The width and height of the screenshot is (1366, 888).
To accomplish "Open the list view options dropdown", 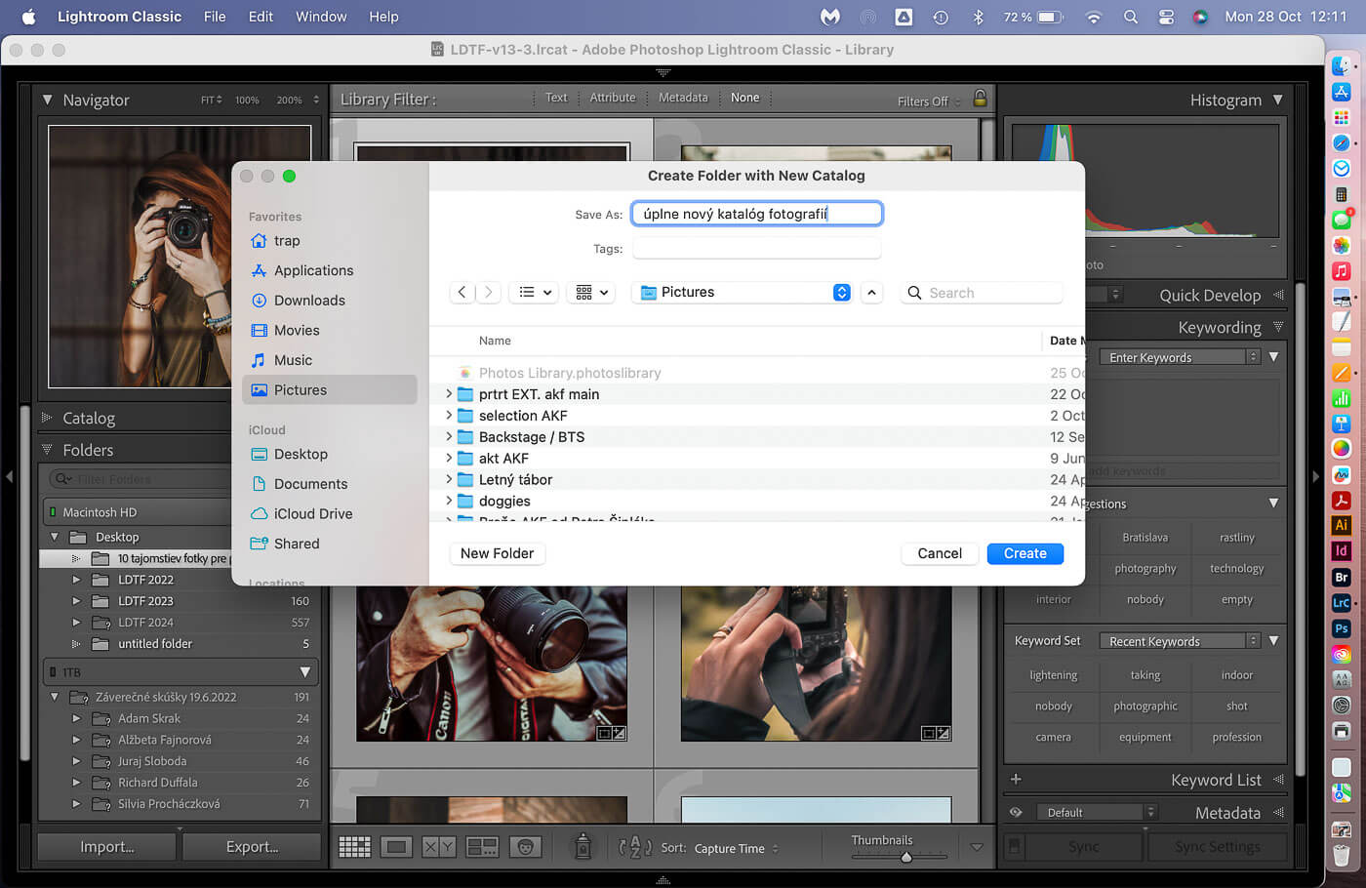I will (535, 292).
